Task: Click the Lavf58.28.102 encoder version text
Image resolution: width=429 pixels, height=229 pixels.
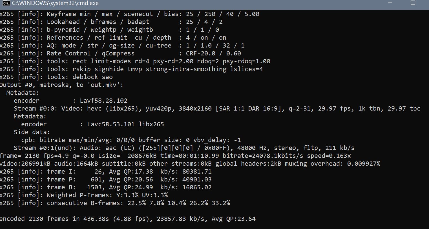Action: point(103,101)
